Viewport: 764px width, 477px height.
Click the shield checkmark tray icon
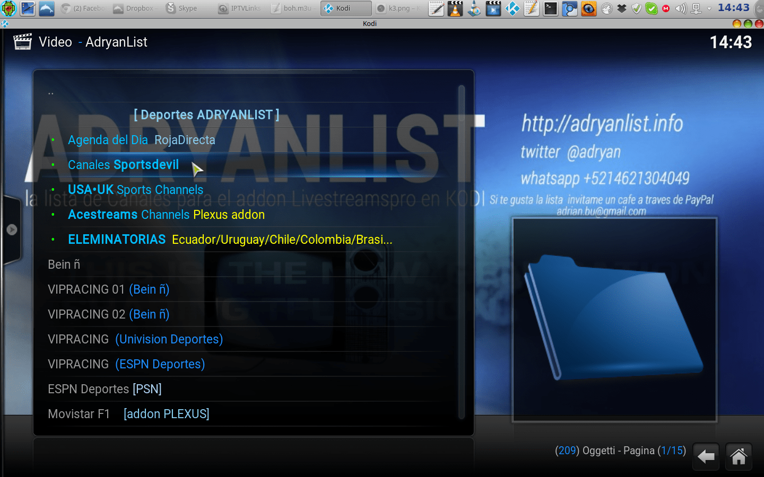pyautogui.click(x=637, y=8)
